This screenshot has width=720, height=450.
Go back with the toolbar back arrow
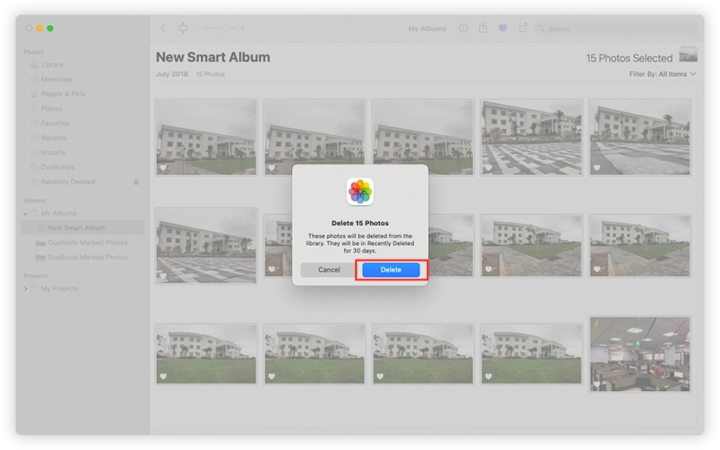tap(163, 29)
